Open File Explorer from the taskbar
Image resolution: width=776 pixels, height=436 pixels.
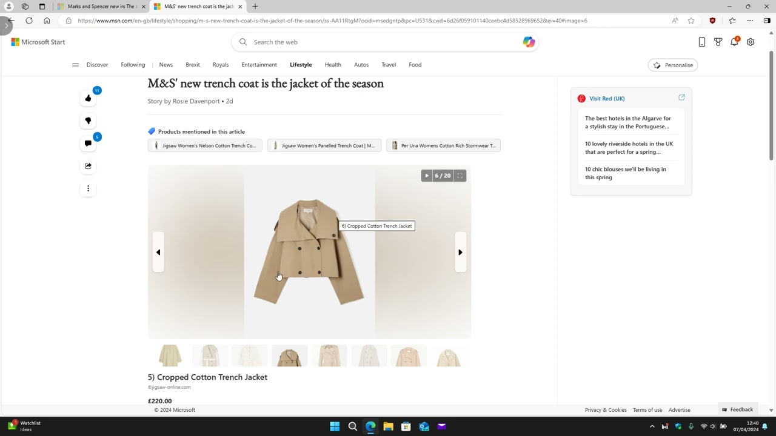click(x=388, y=426)
